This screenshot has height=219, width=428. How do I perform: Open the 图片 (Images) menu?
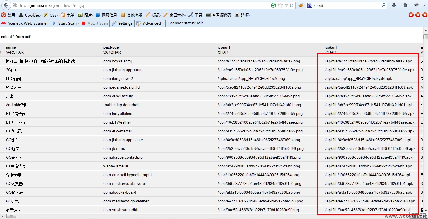coord(86,15)
